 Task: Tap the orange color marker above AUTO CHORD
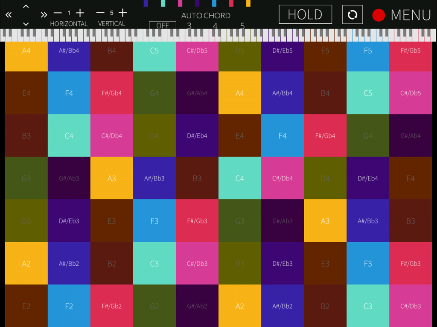[x=249, y=3]
